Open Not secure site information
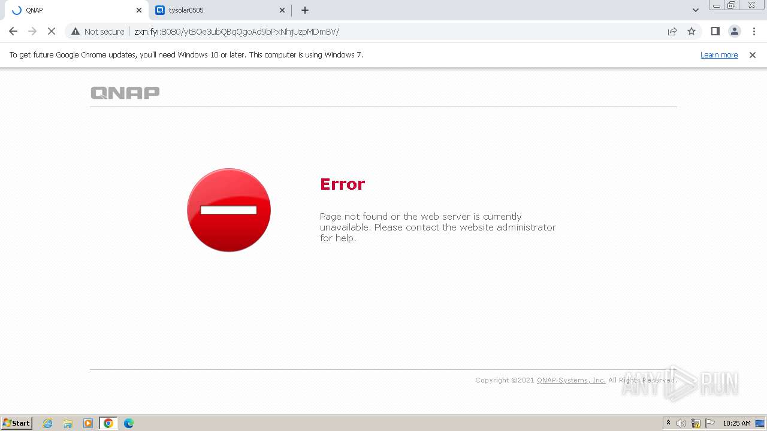Screen dimensions: 767x431 coord(98,31)
